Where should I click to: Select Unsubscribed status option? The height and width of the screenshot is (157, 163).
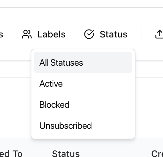pyautogui.click(x=83, y=125)
